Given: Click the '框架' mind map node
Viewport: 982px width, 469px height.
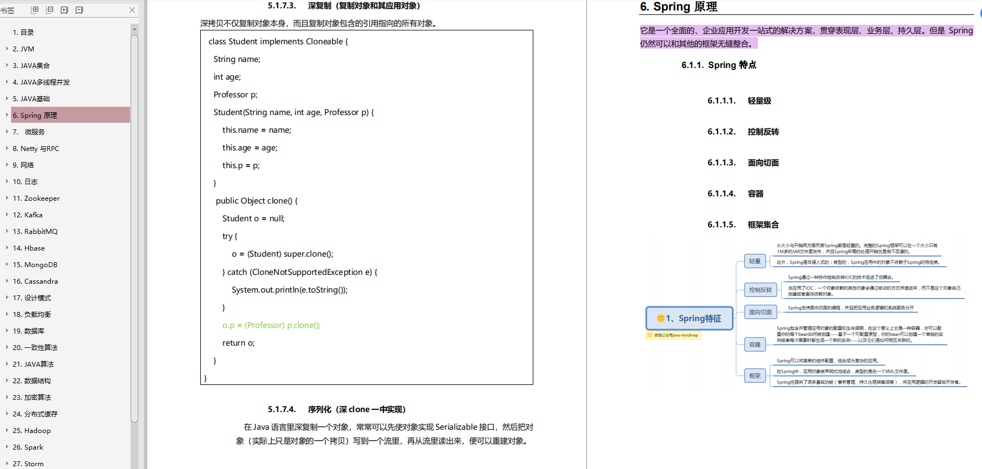Looking at the screenshot, I should [x=755, y=376].
